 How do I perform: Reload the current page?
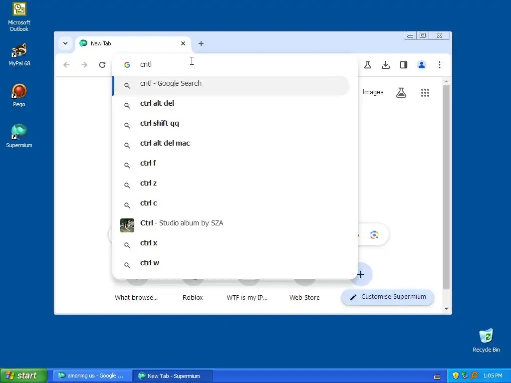(102, 65)
